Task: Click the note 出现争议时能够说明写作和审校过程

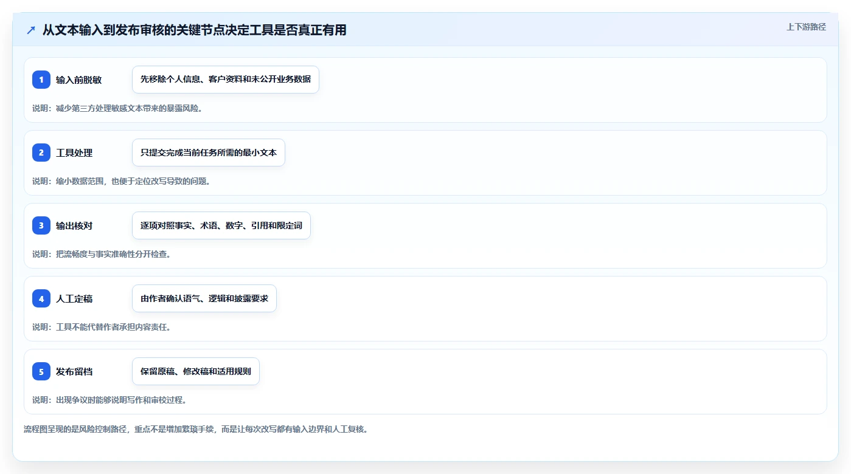Action: click(109, 400)
